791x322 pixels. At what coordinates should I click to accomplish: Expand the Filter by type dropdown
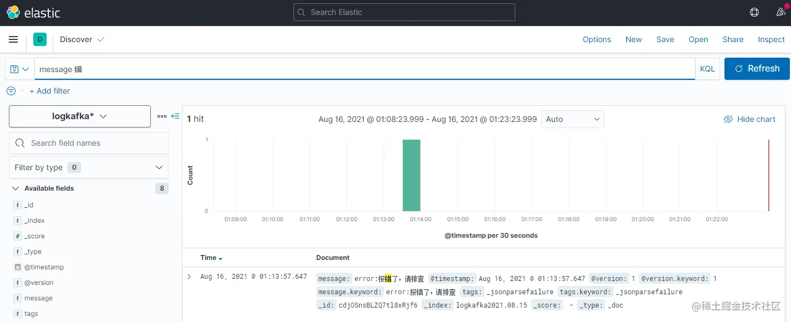point(89,167)
